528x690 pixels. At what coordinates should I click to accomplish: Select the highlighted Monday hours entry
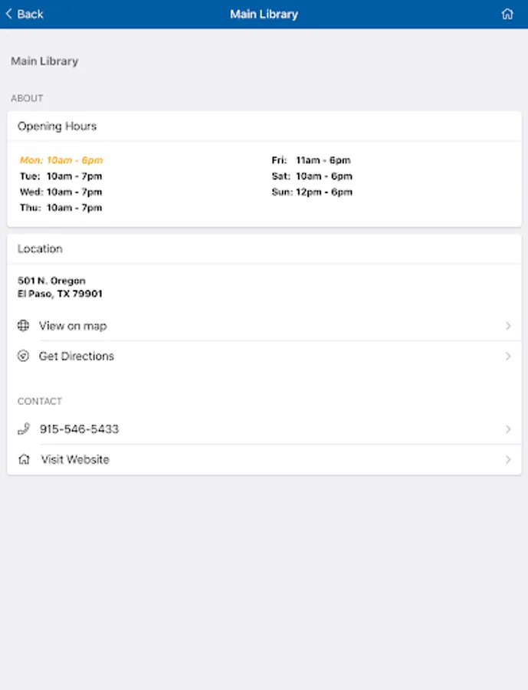coord(61,160)
